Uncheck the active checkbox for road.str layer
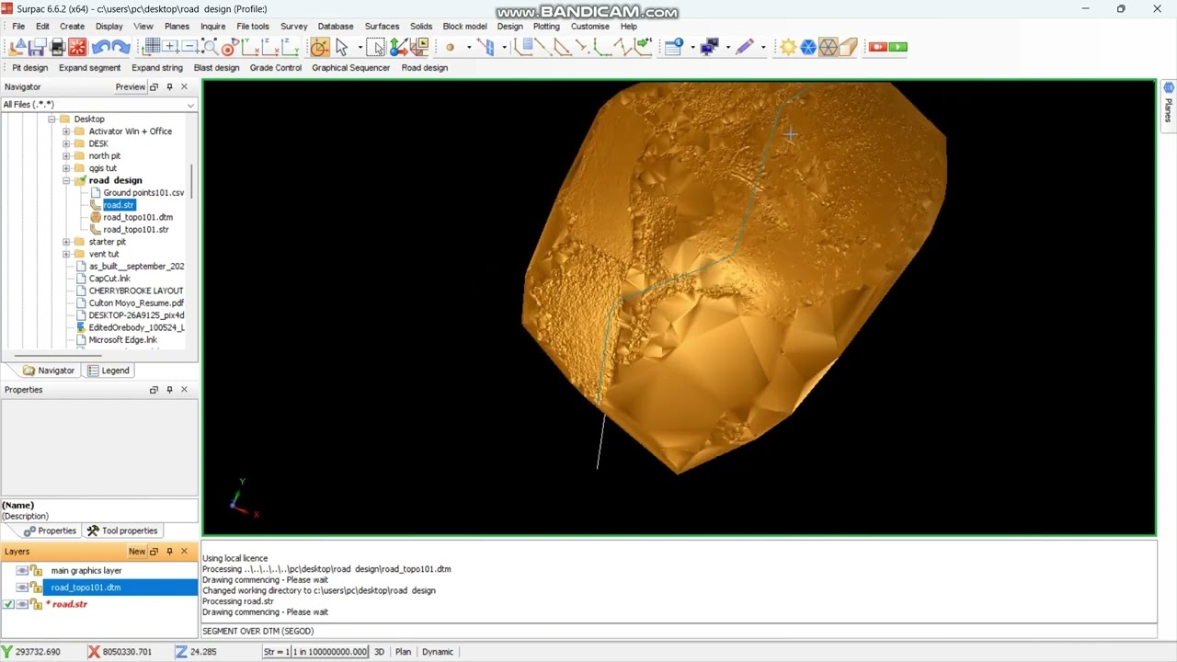Image resolution: width=1177 pixels, height=662 pixels. [x=8, y=604]
